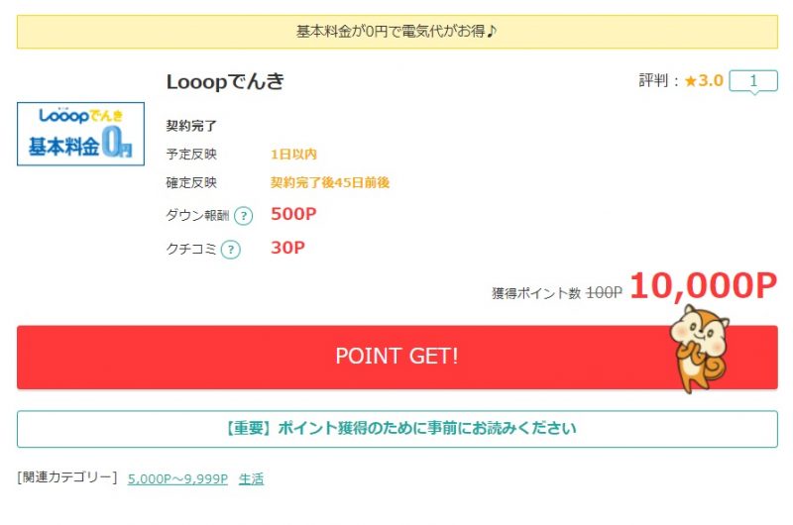Screen dimensions: 793x525
Task: Click the 500P down reward value
Action: point(293,214)
